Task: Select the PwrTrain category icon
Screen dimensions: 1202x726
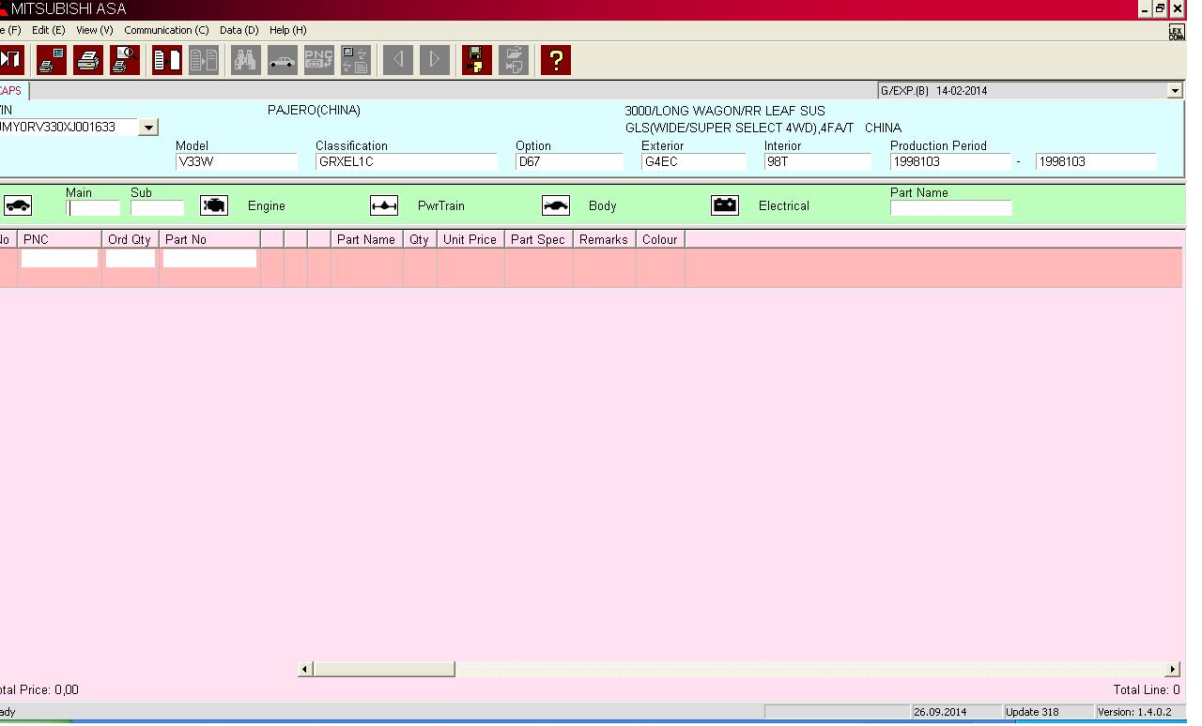Action: click(384, 205)
